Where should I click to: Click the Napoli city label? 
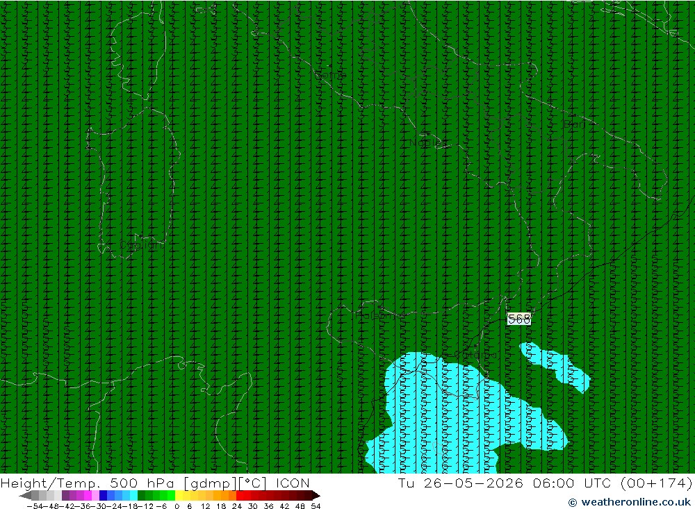(427, 142)
